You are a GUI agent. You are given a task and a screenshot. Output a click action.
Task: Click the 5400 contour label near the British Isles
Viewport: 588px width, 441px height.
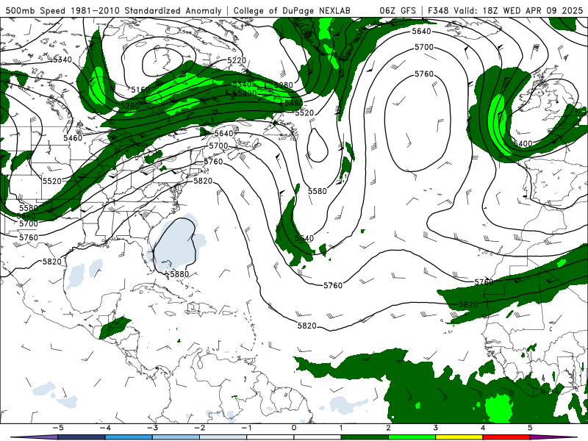(x=523, y=143)
